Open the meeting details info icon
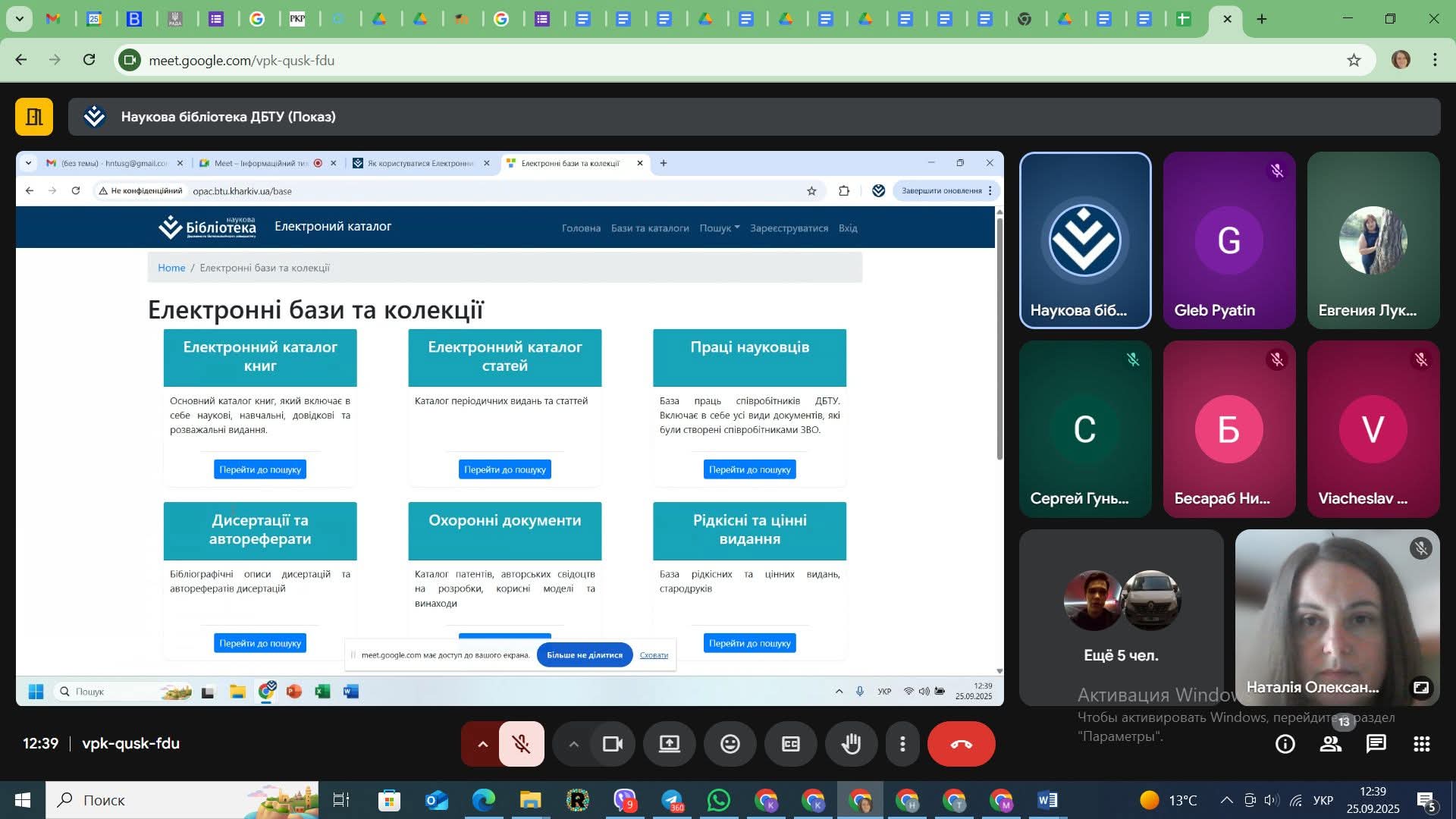Viewport: 1456px width, 819px height. [1285, 744]
